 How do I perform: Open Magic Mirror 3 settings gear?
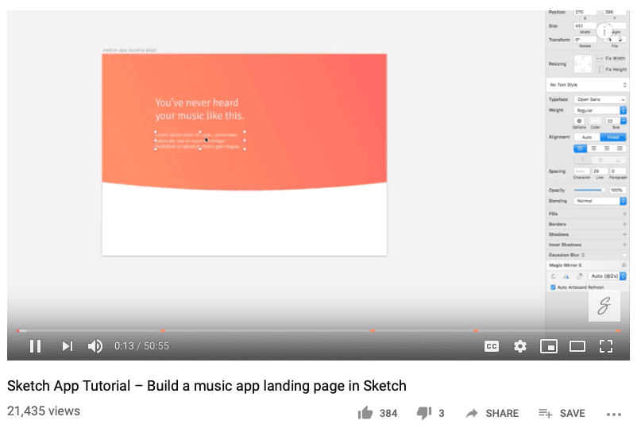tap(624, 265)
